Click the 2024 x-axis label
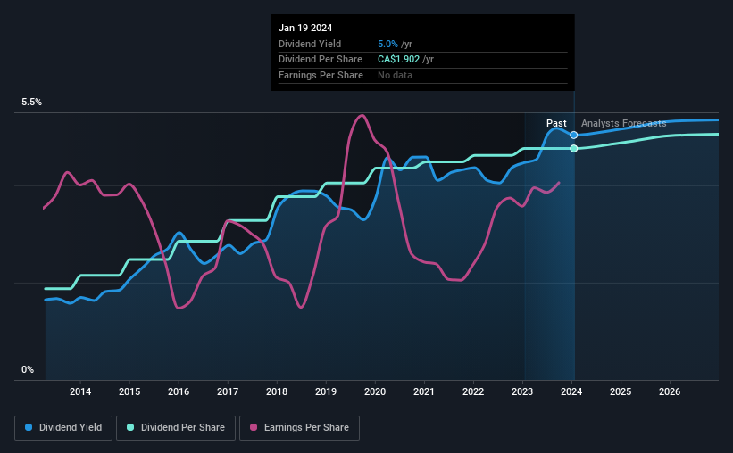This screenshot has height=453, width=733. (571, 391)
